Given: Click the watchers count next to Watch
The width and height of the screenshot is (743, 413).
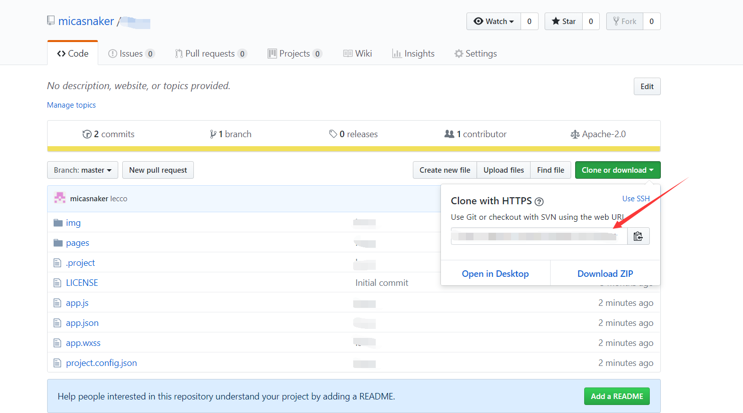Looking at the screenshot, I should pyautogui.click(x=530, y=21).
